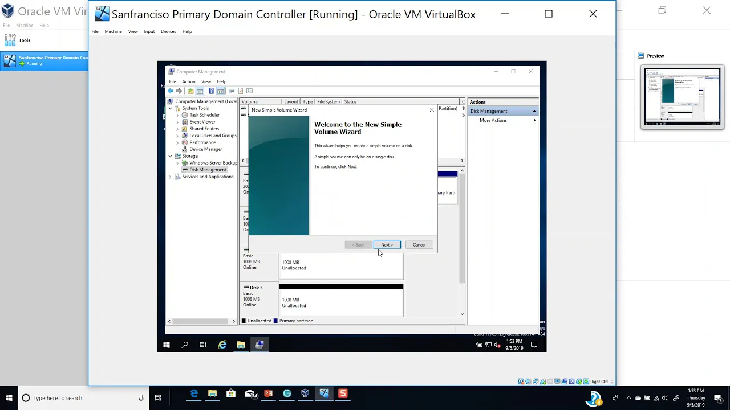Select Task Scheduler in the tree

[x=204, y=115]
